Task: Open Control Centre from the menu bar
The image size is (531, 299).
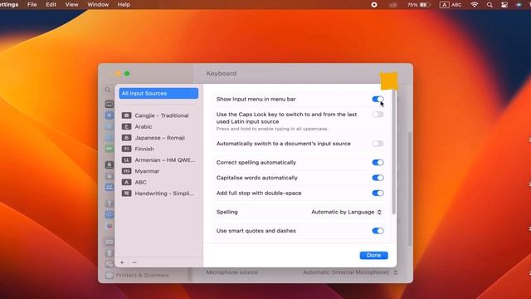Action: pyautogui.click(x=504, y=5)
